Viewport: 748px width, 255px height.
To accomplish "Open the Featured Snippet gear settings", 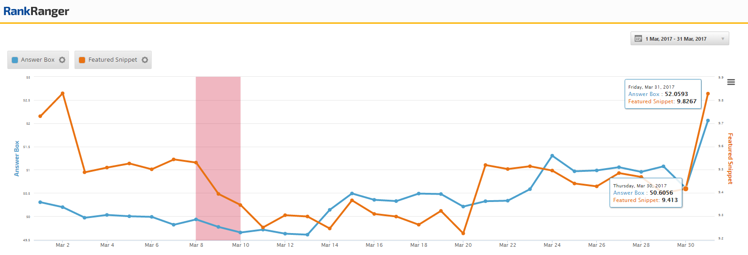I will tap(145, 60).
